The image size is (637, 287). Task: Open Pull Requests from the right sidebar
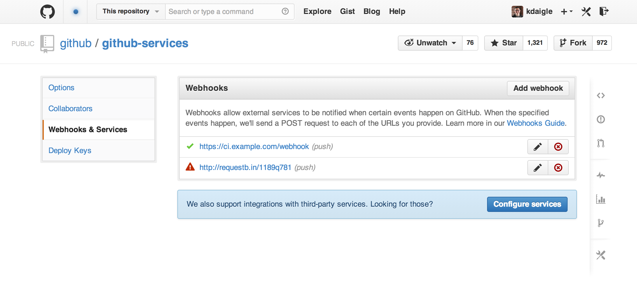(601, 143)
